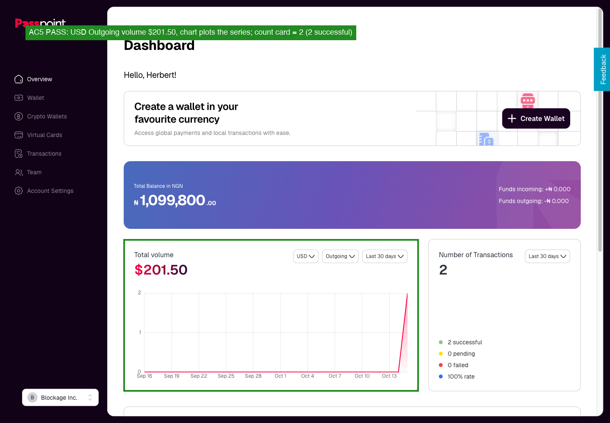Open the USD currency dropdown

306,256
